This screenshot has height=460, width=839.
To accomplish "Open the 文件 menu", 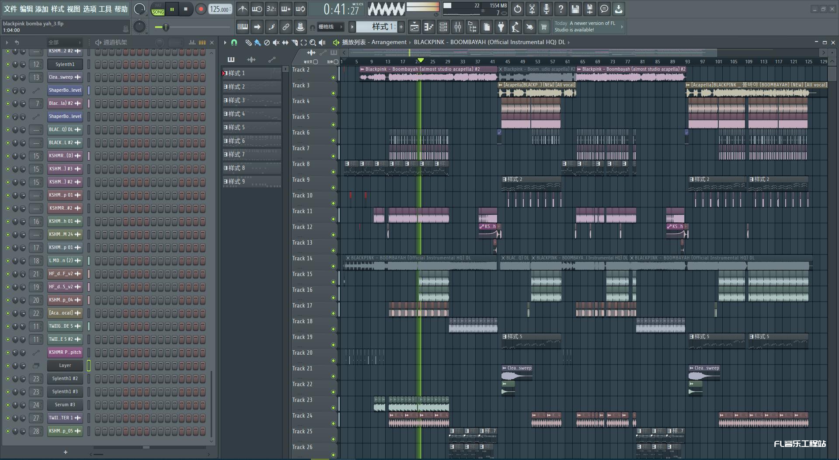I will (x=10, y=9).
